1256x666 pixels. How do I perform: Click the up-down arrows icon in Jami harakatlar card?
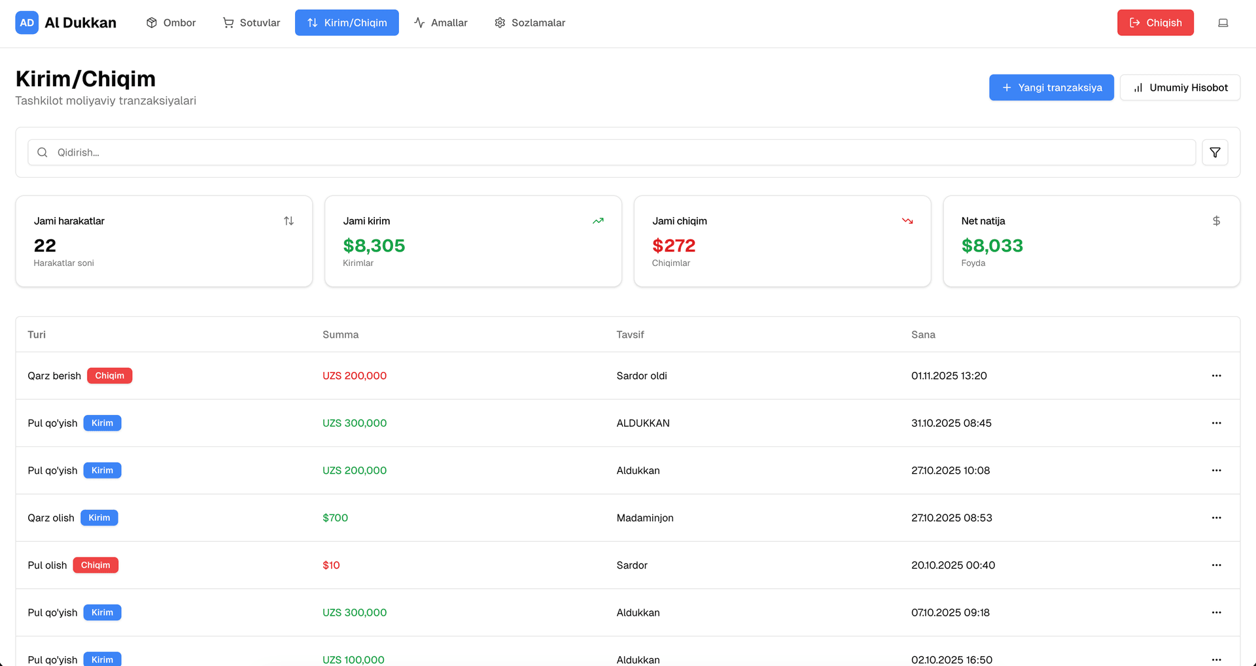click(x=288, y=221)
